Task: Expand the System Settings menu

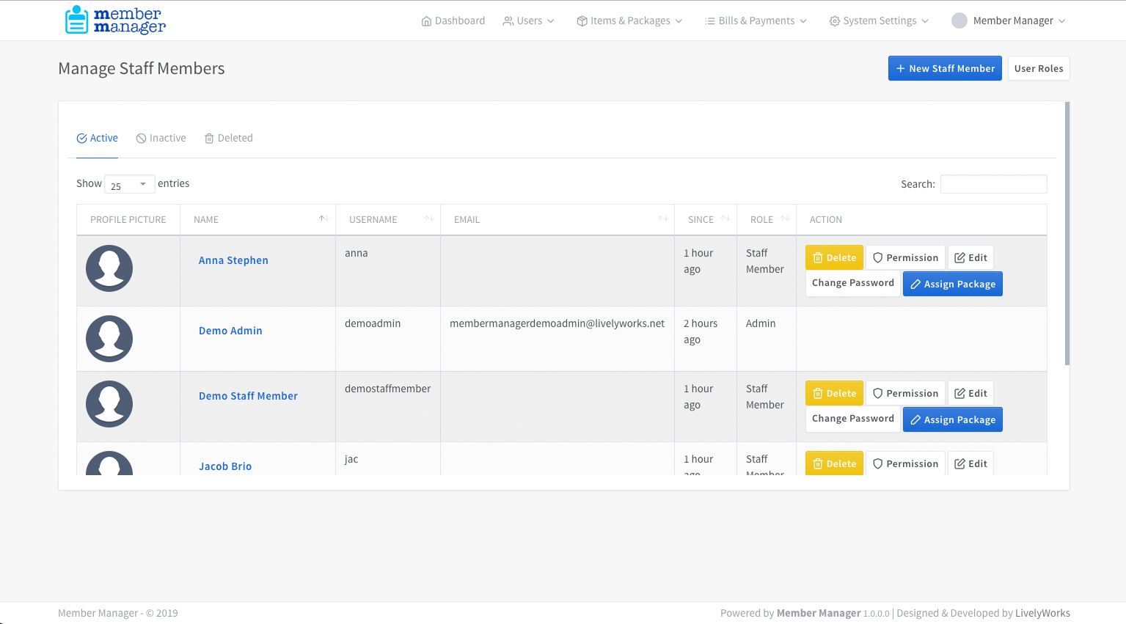Action: pos(879,21)
